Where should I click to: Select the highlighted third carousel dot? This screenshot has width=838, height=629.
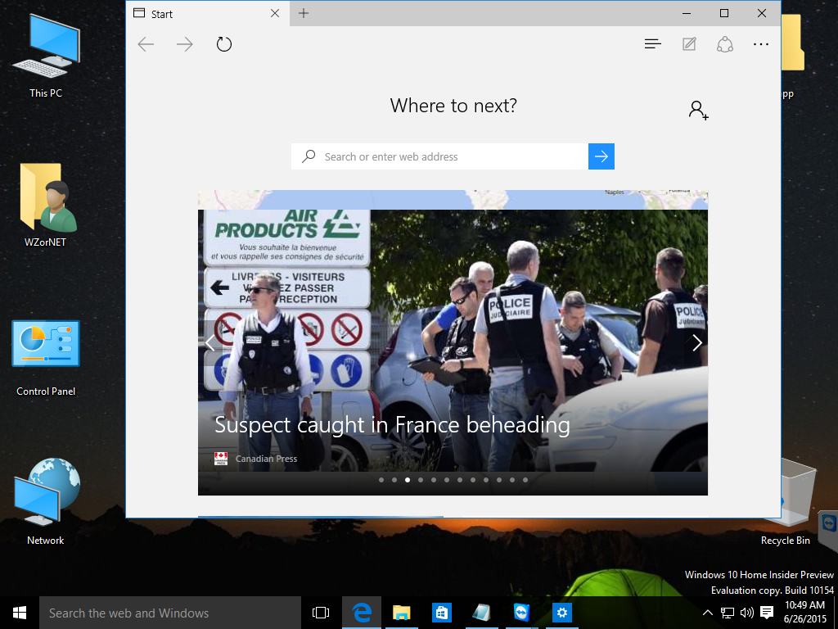coord(408,480)
